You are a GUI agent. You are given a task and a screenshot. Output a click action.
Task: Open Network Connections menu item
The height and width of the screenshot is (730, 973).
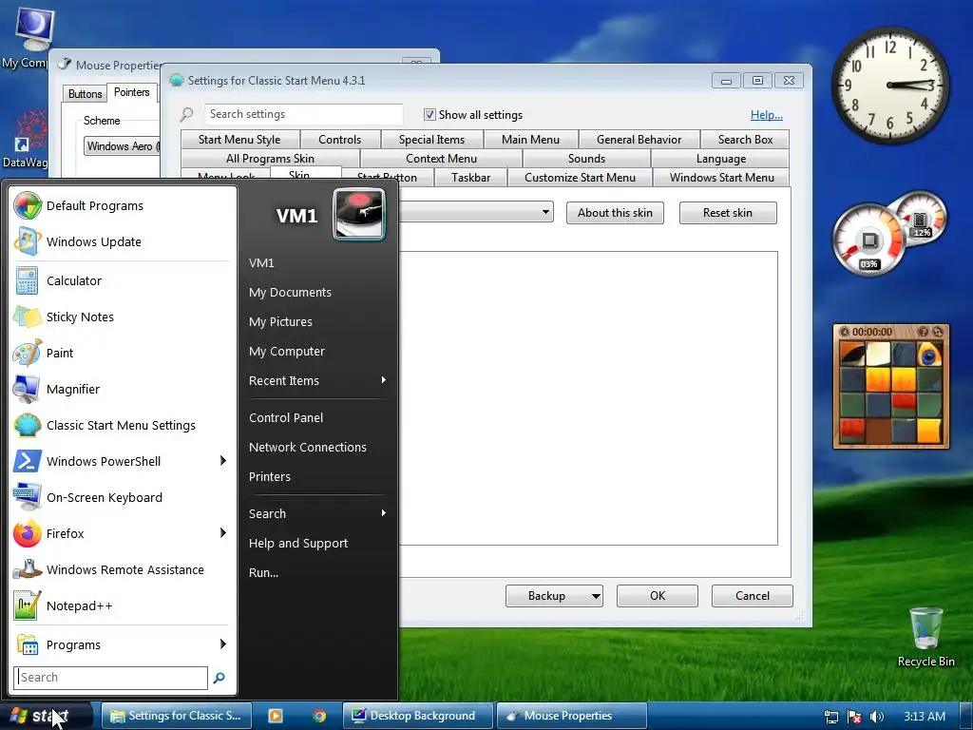tap(308, 447)
